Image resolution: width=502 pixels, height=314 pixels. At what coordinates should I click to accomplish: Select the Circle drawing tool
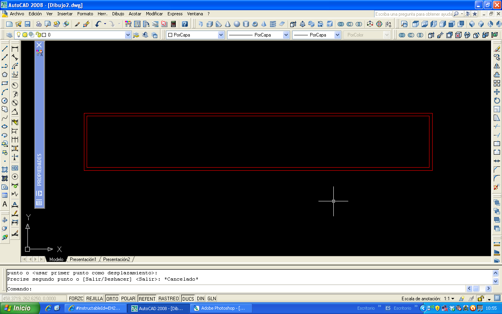point(5,100)
